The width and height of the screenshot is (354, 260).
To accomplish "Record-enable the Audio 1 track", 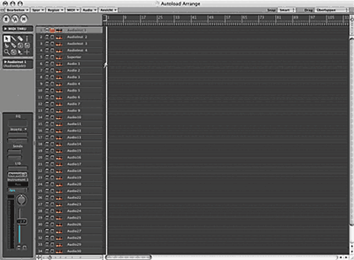I will (x=52, y=64).
